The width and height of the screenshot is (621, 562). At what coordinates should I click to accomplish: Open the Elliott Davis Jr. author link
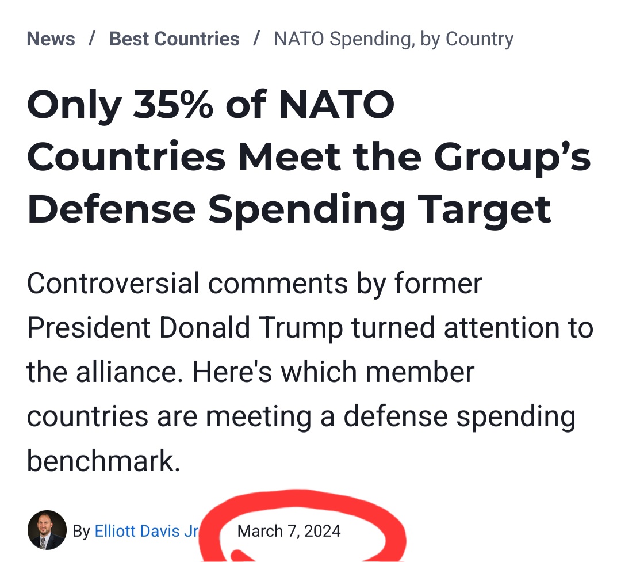pyautogui.click(x=147, y=531)
